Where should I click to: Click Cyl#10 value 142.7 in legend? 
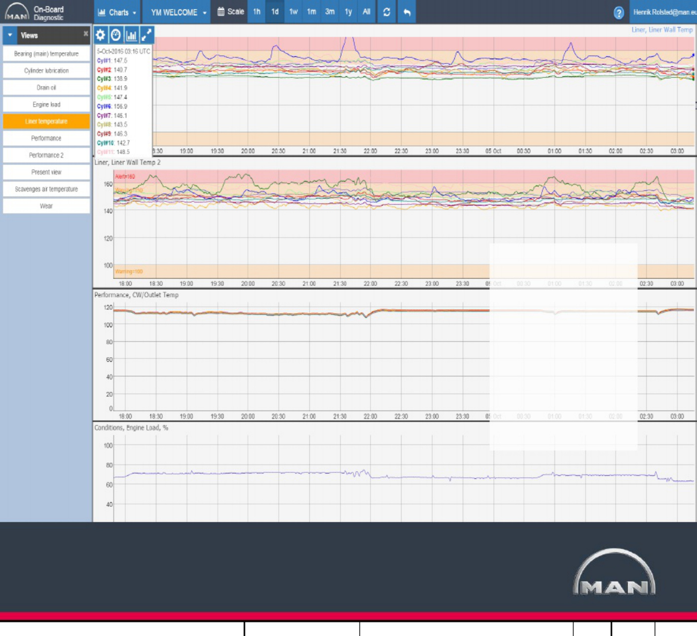113,143
